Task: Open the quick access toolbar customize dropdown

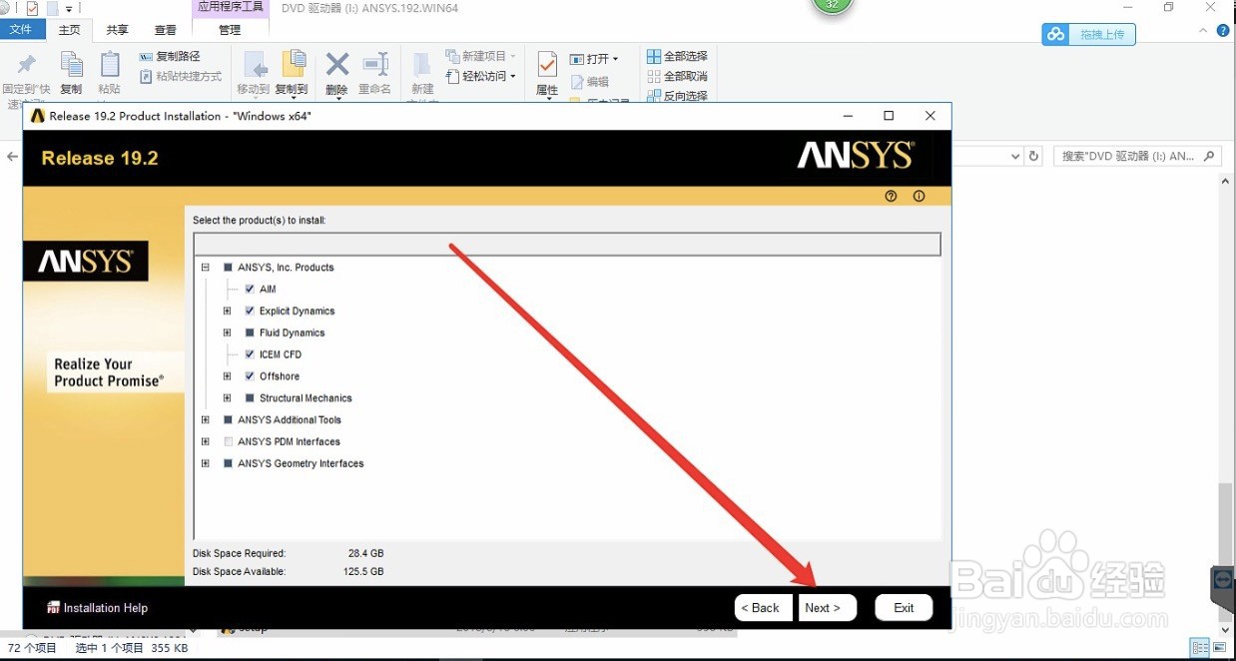Action: (x=69, y=8)
